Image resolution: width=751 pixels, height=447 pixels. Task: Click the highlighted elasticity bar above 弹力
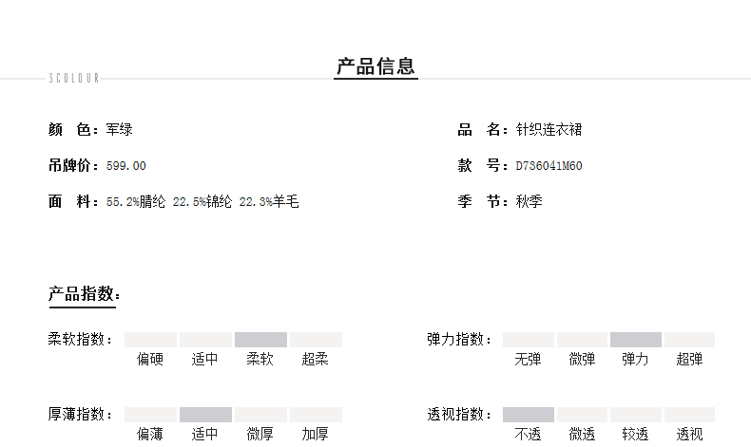tap(636, 340)
